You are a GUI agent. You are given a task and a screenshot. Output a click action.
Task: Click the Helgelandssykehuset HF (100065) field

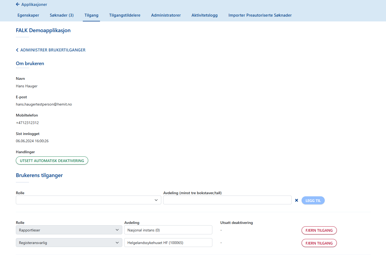[168, 243]
